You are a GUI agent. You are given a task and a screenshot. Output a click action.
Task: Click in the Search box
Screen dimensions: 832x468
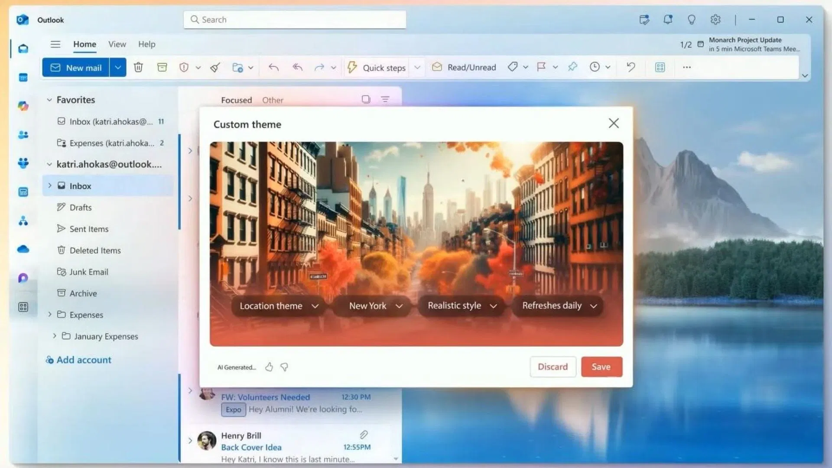[x=295, y=19]
